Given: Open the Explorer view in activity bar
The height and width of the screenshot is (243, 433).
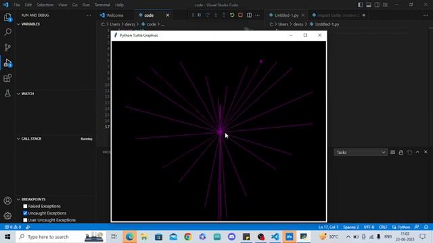Looking at the screenshot, I should (x=7, y=17).
